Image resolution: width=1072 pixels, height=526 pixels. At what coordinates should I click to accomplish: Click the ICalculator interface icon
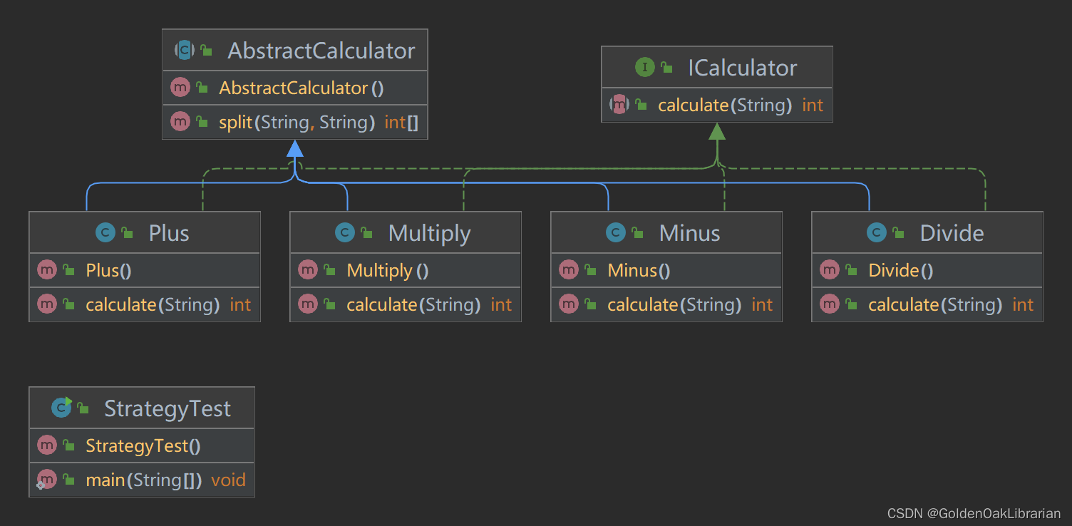[x=645, y=68]
